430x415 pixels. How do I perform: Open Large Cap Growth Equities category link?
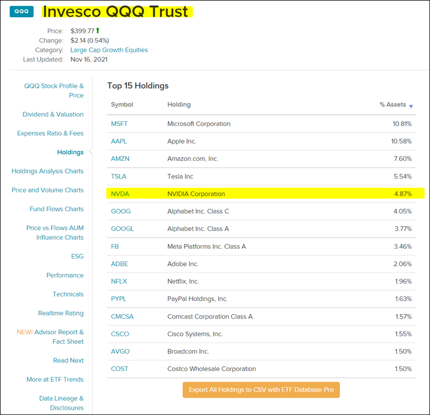point(109,50)
